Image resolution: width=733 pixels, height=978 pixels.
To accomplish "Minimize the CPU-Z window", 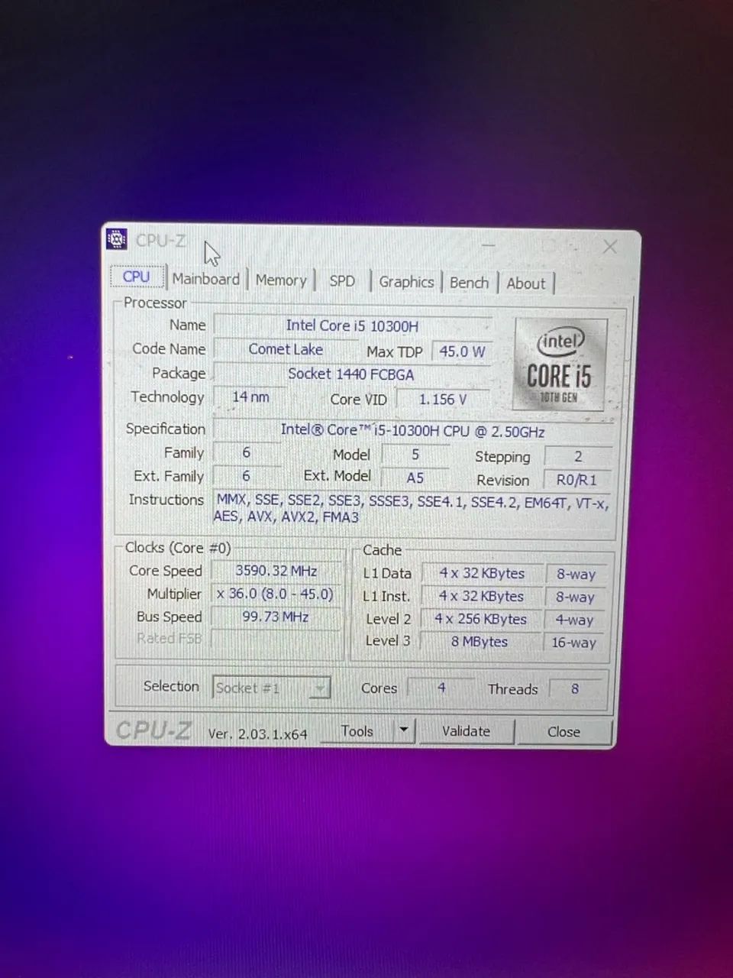I will pos(489,244).
